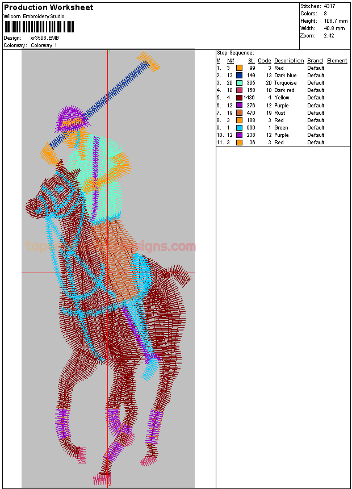
Task: Click the orange swatch in stop row 1
Action: coord(239,68)
